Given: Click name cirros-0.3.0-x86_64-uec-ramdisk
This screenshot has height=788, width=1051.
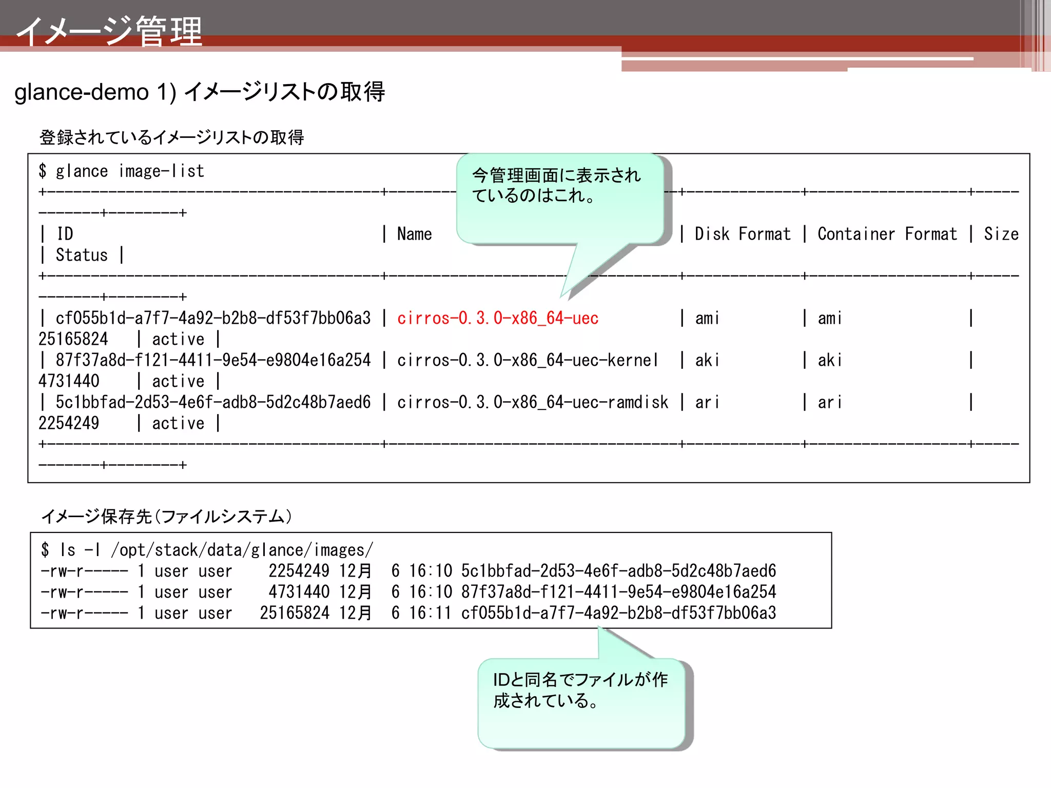Looking at the screenshot, I should click(533, 402).
